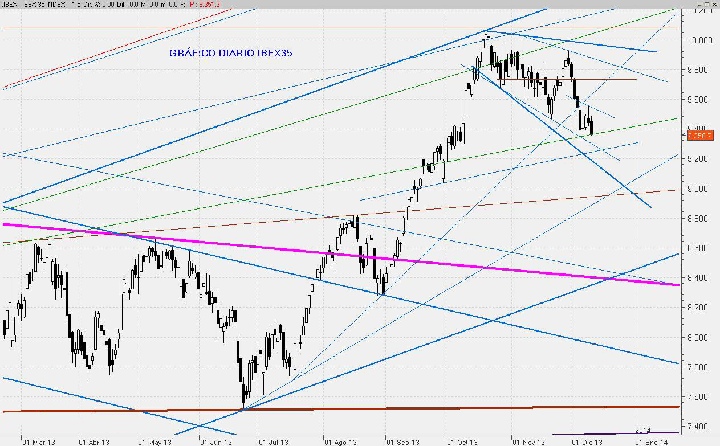Image resolution: width=720 pixels, height=446 pixels.
Task: Click the 01-Sep-13 date axis label
Action: pos(404,441)
